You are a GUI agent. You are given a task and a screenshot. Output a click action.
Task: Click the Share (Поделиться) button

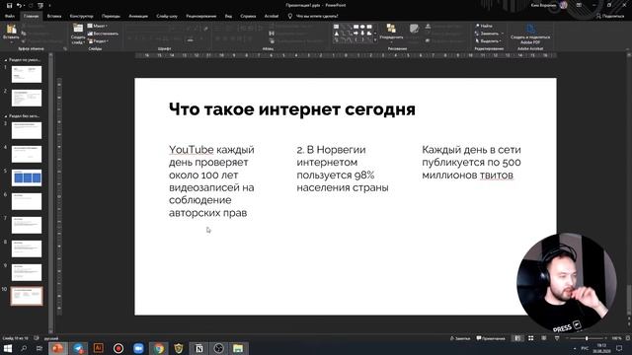click(x=610, y=16)
